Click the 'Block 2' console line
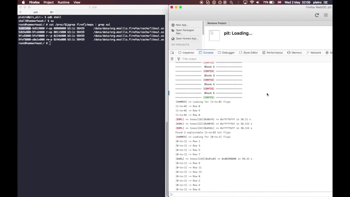 (x=209, y=67)
